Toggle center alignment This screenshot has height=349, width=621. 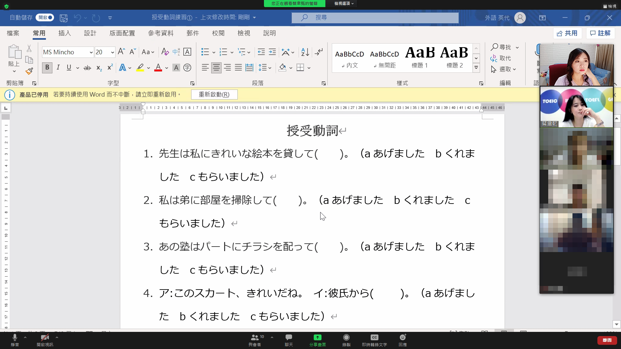click(216, 68)
